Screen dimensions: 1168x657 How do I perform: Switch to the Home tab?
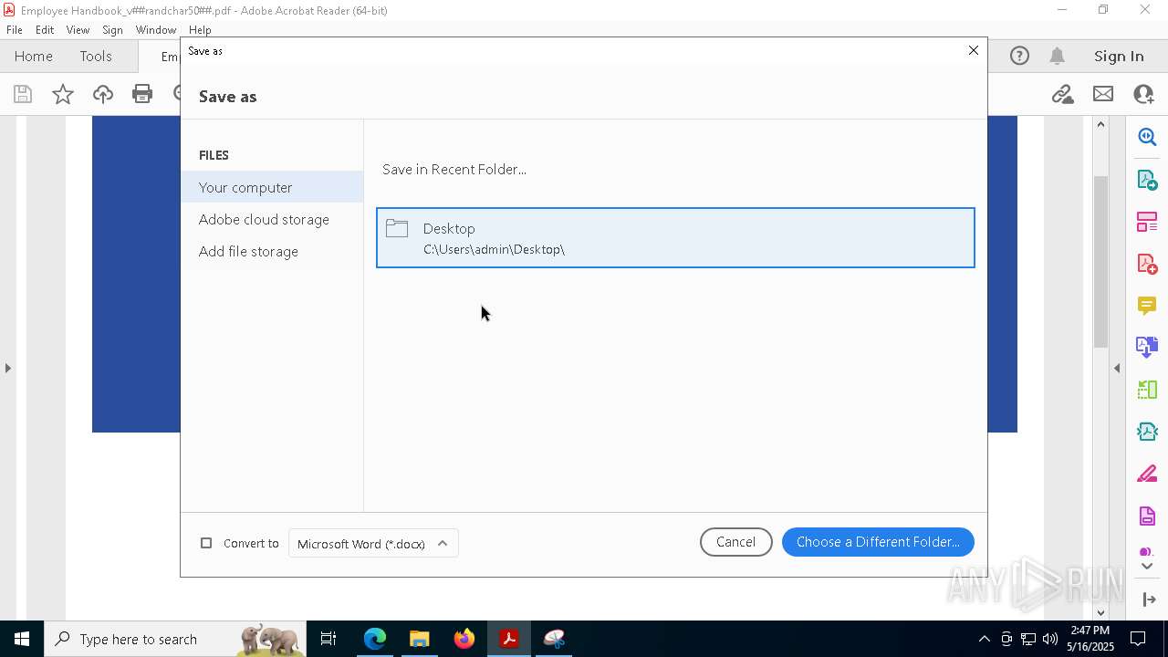(x=34, y=57)
